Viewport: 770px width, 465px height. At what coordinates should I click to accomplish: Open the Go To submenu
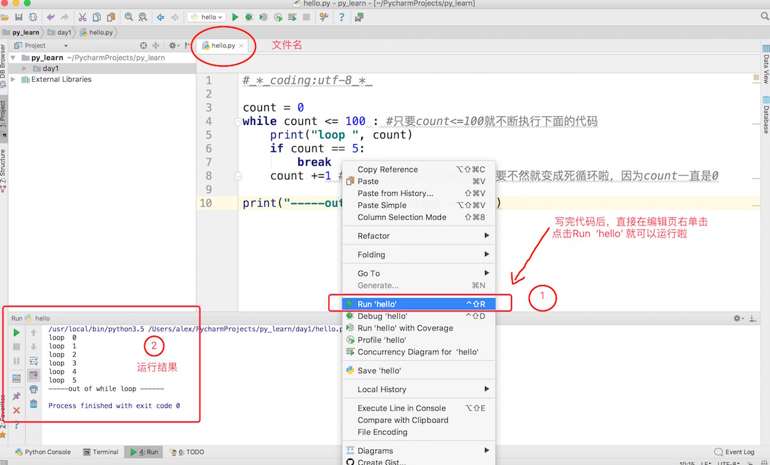click(419, 273)
